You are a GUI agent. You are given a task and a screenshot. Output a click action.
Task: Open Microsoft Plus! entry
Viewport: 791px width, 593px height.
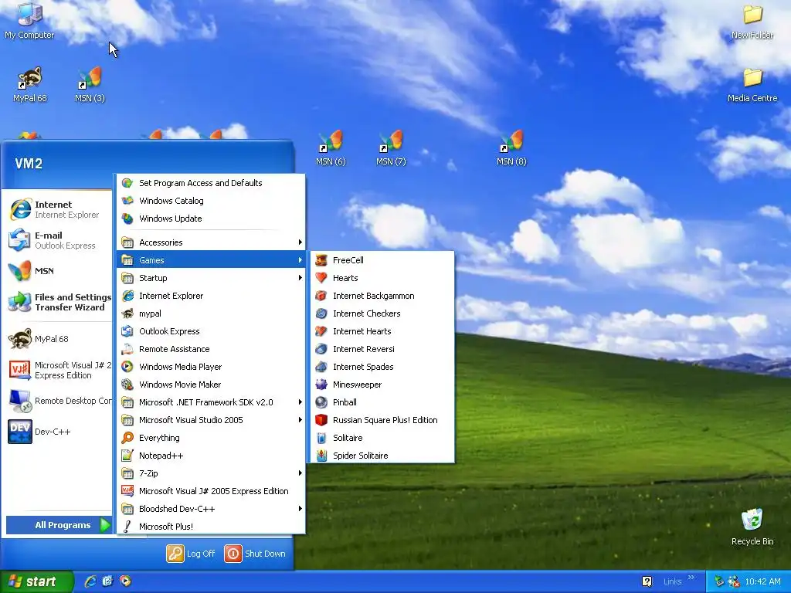click(211, 527)
